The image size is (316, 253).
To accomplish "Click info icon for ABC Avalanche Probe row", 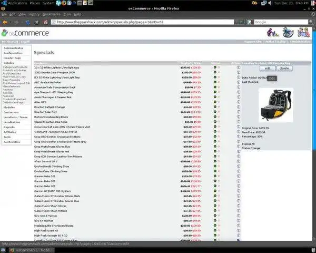I will click(239, 82).
